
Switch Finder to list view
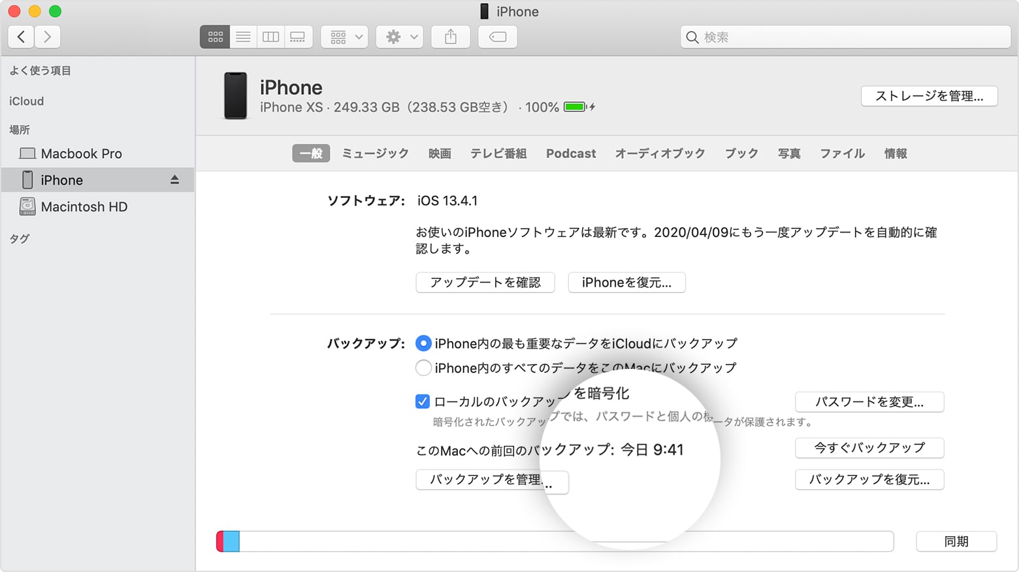tap(243, 37)
